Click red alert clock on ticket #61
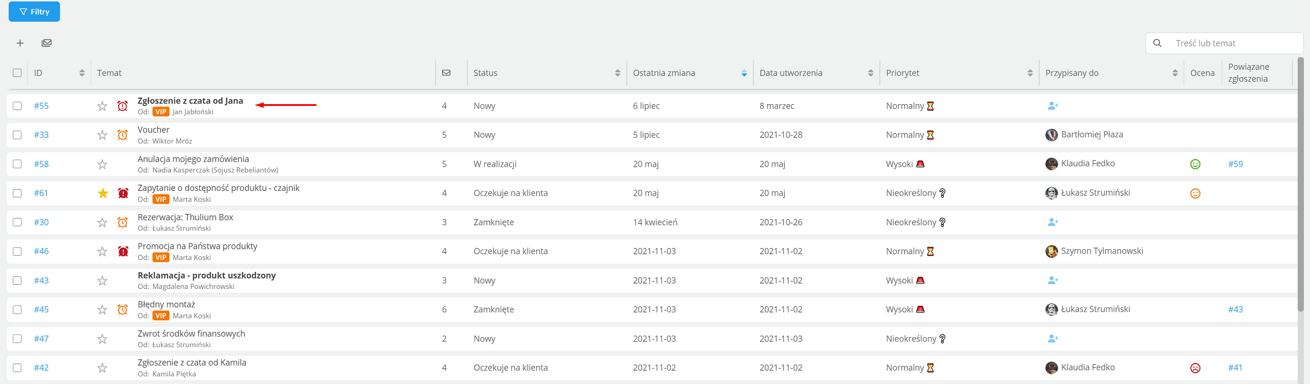 tap(123, 193)
